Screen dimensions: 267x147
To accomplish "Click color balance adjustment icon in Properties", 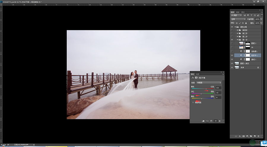I will point(193,78).
